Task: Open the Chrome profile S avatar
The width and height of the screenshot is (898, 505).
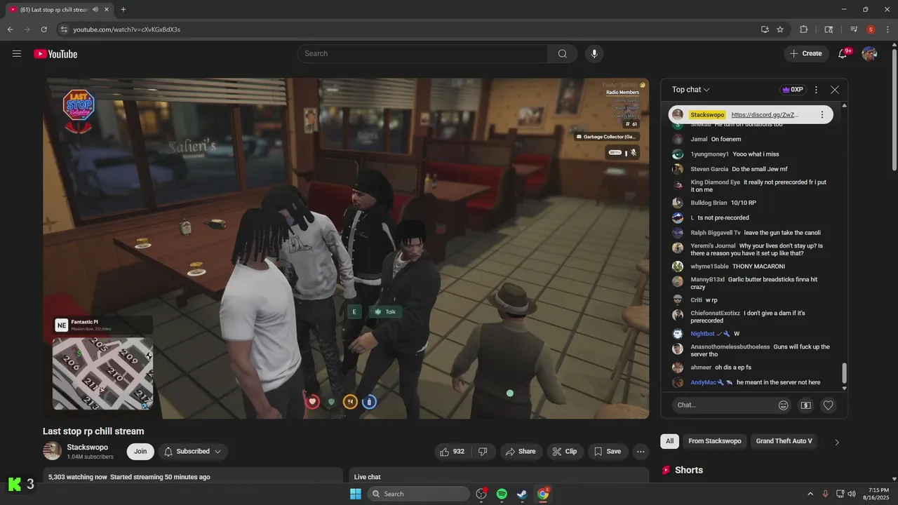Action: point(871,29)
